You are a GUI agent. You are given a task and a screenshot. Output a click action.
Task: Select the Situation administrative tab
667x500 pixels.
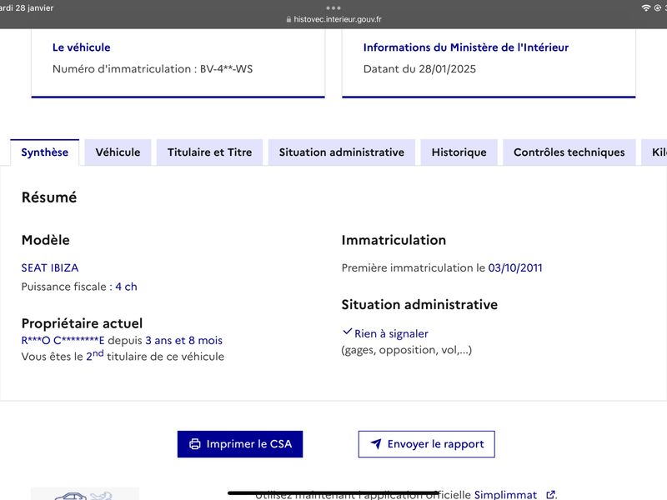point(342,152)
